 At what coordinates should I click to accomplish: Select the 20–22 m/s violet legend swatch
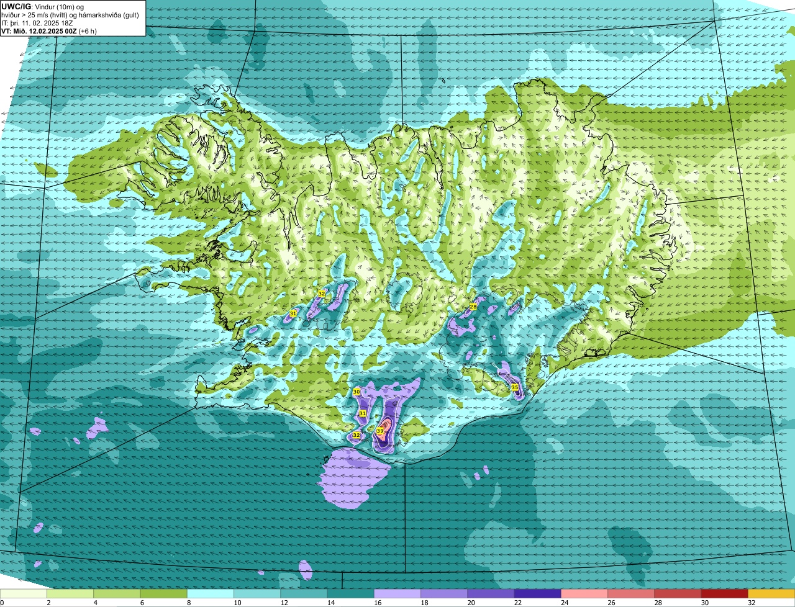point(491,594)
